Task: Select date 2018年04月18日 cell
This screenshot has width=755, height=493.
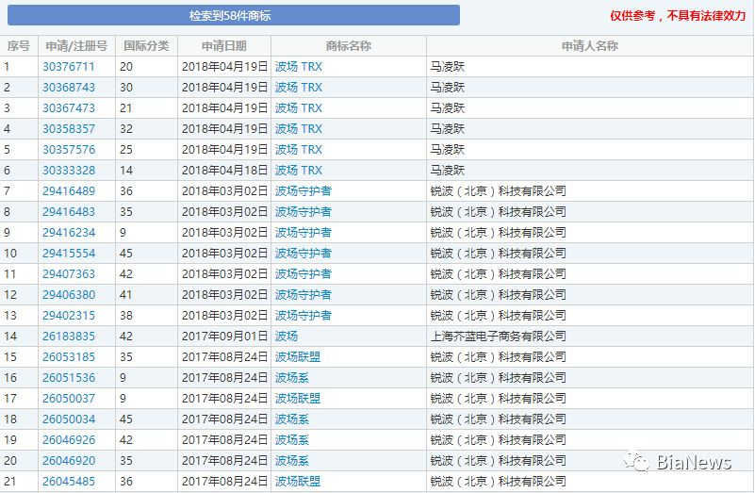Action: coord(224,170)
